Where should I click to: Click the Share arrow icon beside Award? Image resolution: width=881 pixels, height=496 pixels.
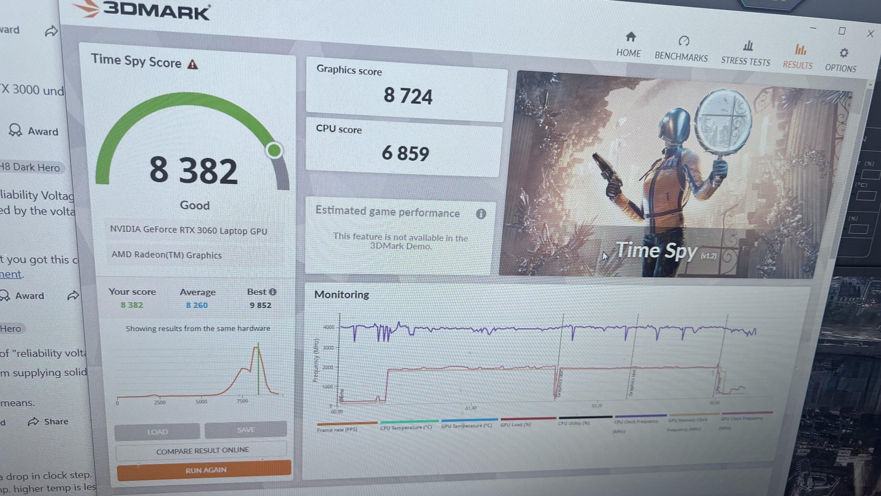click(x=73, y=296)
